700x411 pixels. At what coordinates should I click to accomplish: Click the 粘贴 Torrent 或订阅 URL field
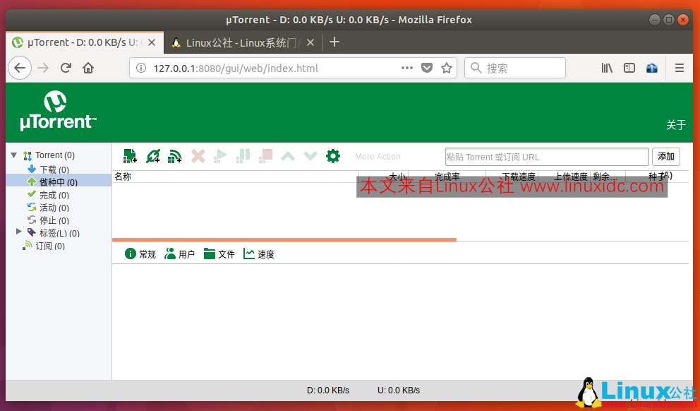click(x=547, y=157)
